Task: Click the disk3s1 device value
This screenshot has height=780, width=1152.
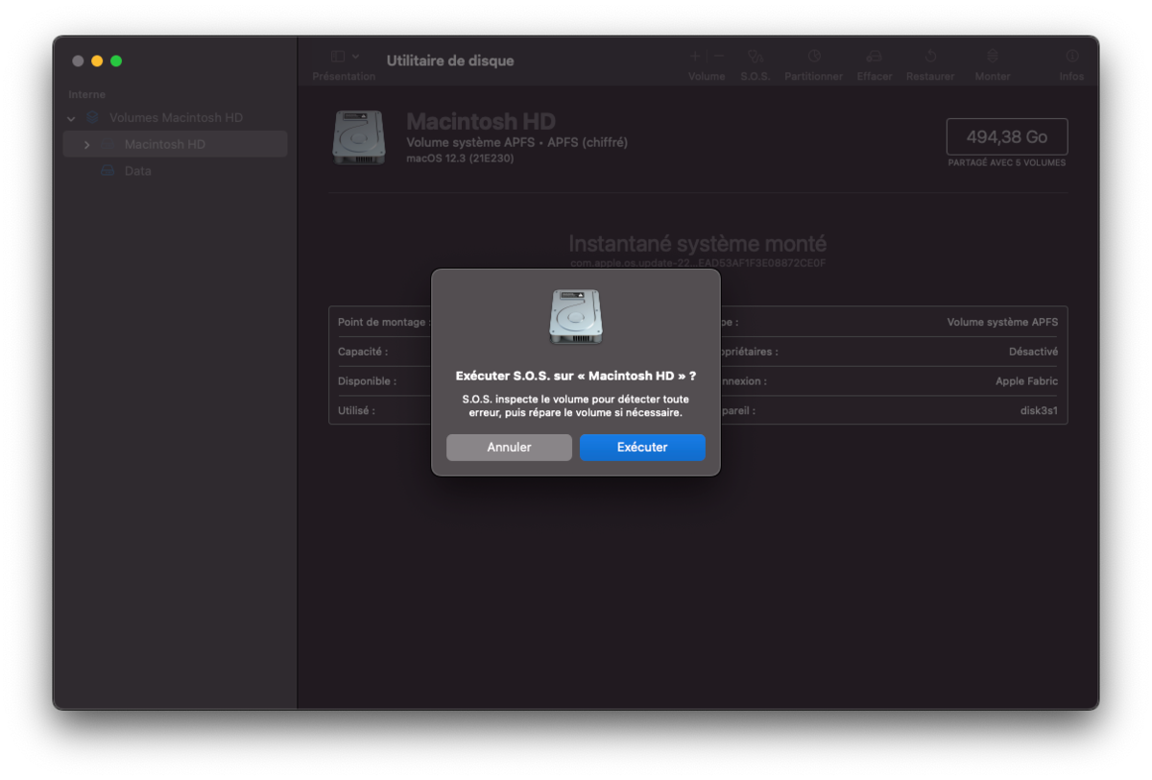Action: 1039,411
